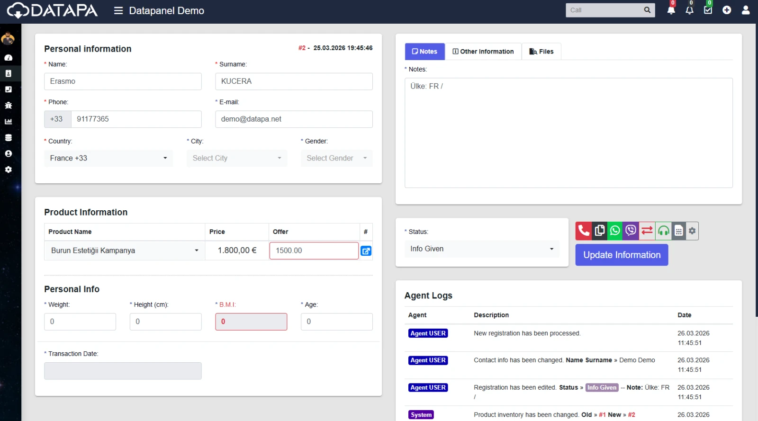Switch to the Other Information tab

coord(483,52)
